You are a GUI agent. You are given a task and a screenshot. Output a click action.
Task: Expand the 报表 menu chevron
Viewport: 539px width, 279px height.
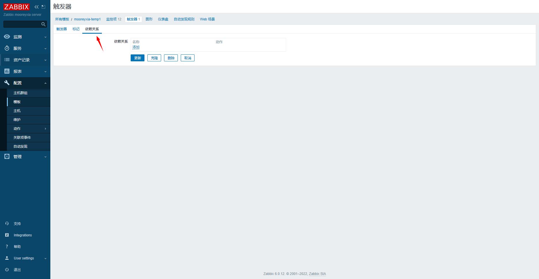point(45,72)
